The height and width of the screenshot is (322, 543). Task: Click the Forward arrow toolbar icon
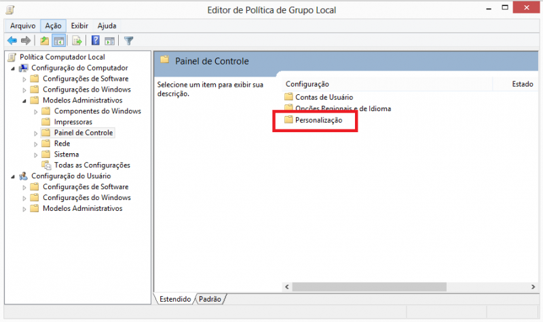tap(26, 41)
